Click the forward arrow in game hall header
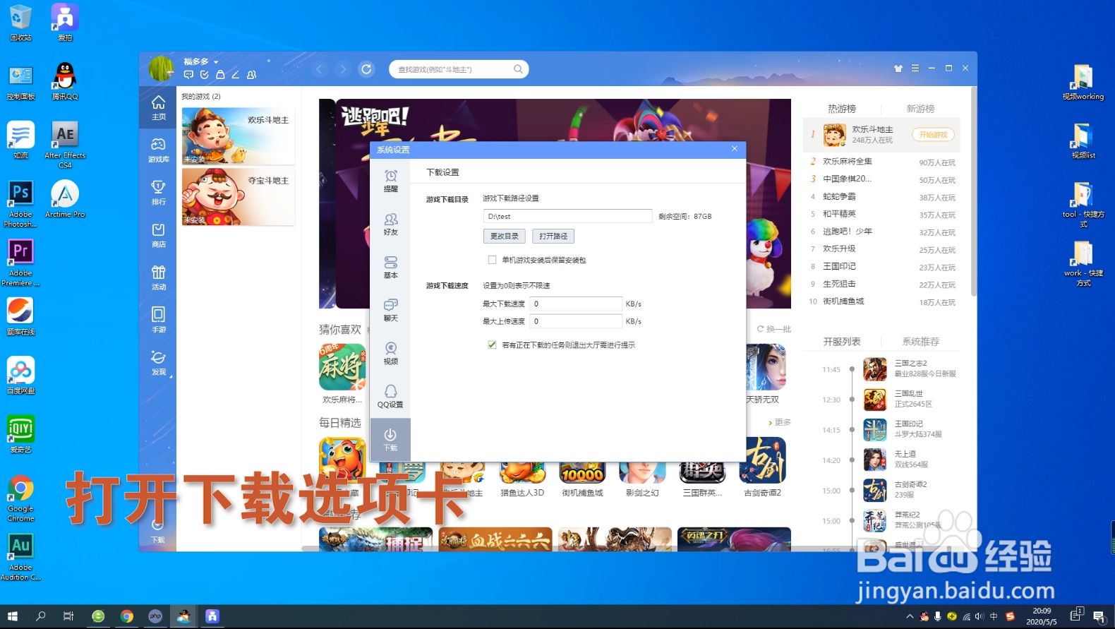Screen dimensions: 1115x629 [343, 69]
